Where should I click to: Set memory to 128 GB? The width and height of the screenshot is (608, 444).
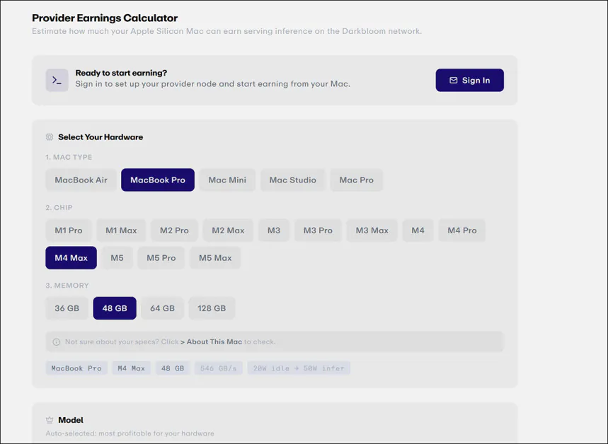(212, 308)
